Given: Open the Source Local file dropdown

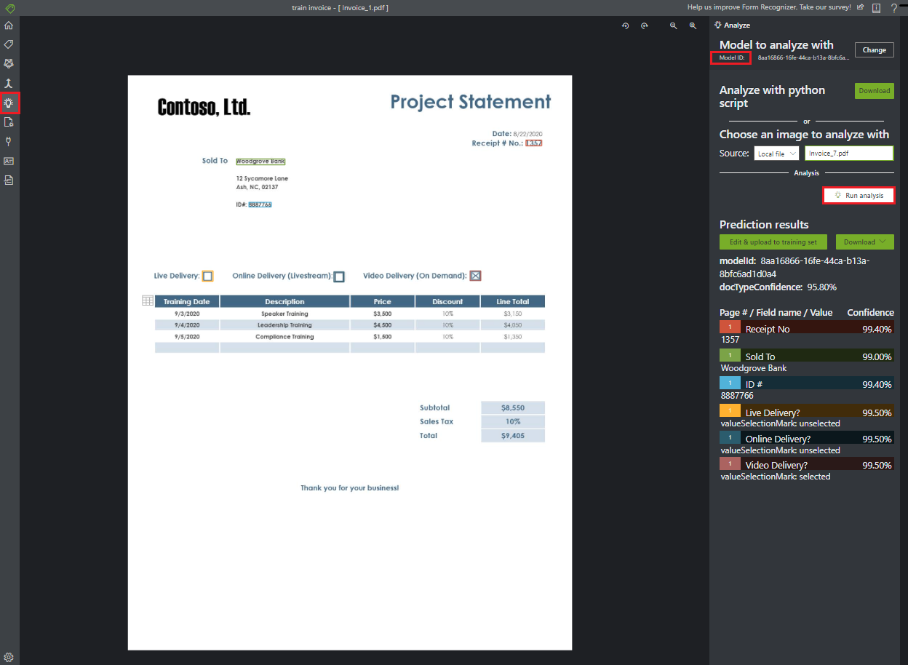Looking at the screenshot, I should click(x=776, y=153).
